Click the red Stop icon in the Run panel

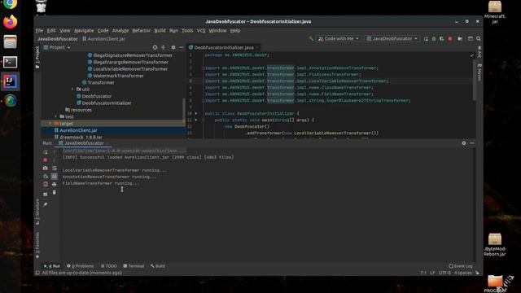(46, 160)
